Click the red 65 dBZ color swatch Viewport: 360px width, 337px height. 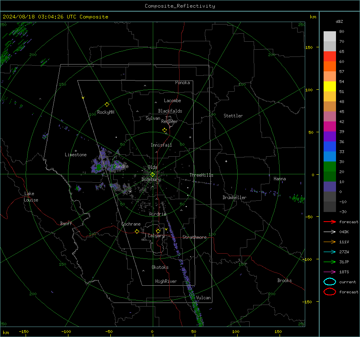point(330,57)
